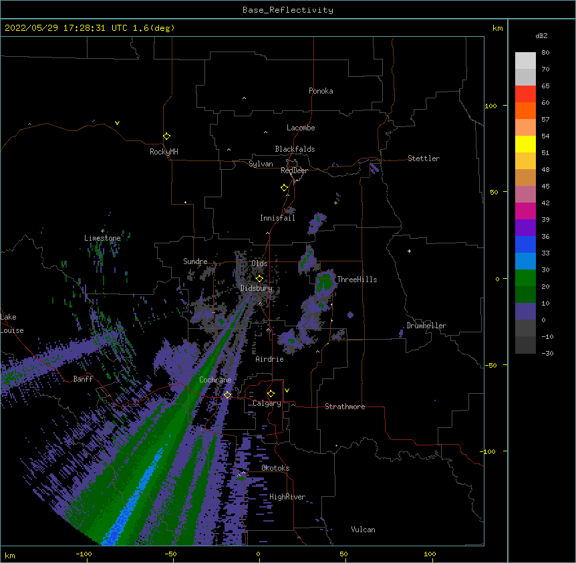This screenshot has width=576, height=563.
Task: Click the Lacombe city label
Action: 301,128
